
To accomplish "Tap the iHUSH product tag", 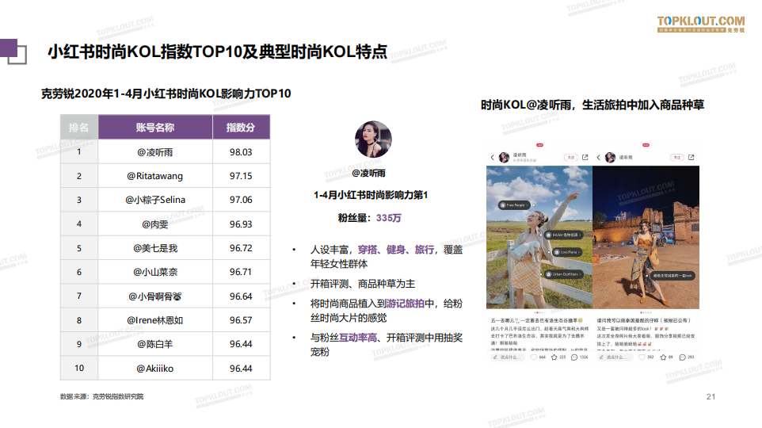I will [564, 235].
